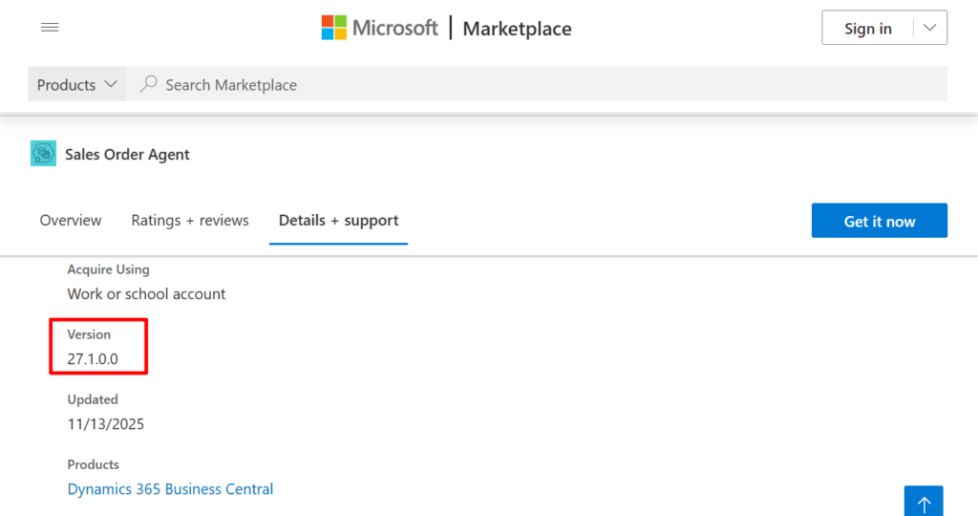The image size is (978, 516).
Task: Open the Dynamics 365 Business Central link
Action: click(170, 489)
